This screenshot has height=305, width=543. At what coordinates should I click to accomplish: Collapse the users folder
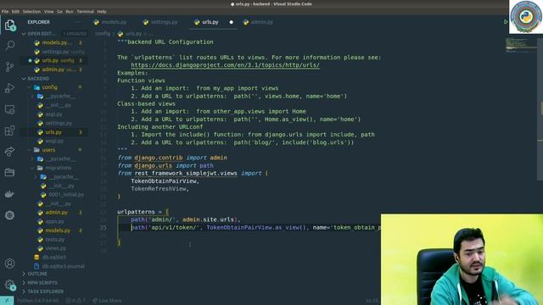click(30, 150)
